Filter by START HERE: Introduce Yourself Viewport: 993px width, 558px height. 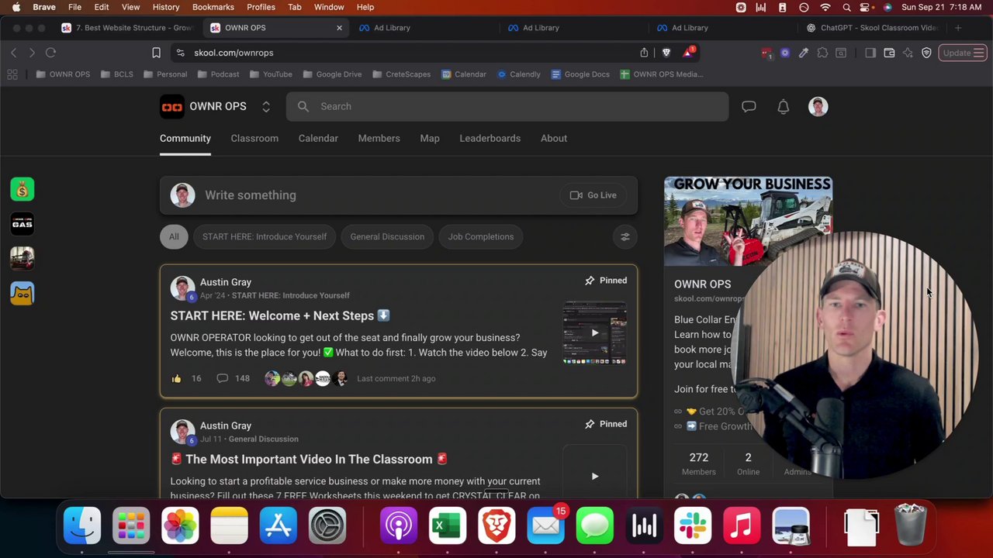[x=265, y=237]
